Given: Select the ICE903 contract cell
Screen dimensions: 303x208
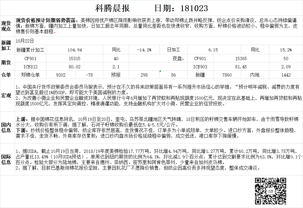Looking at the screenshot, I should [200, 67].
